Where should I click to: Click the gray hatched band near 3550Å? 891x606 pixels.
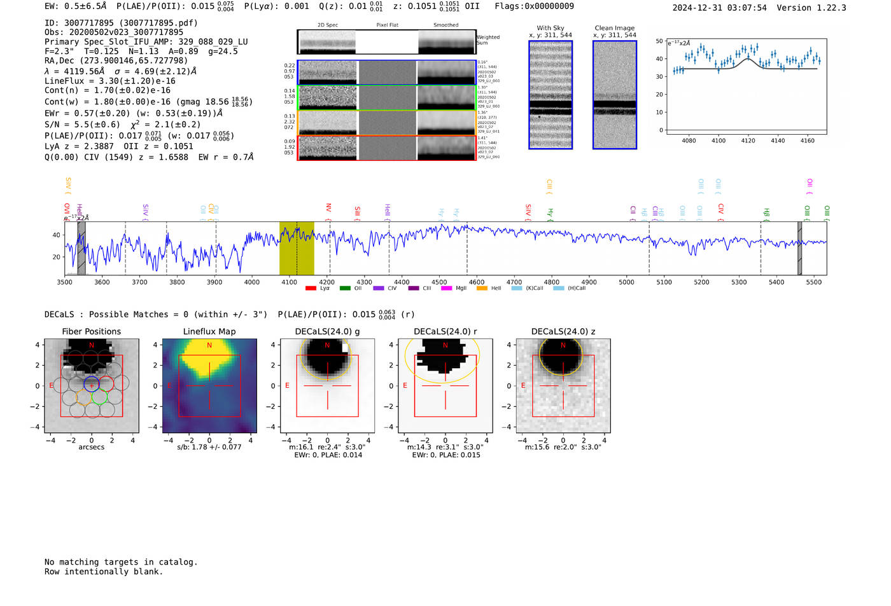(x=81, y=249)
